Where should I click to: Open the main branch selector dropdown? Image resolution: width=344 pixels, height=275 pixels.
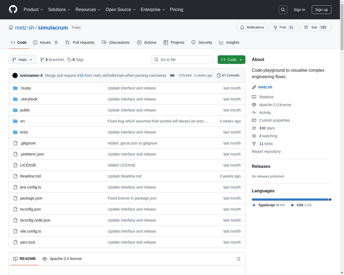tap(23, 60)
